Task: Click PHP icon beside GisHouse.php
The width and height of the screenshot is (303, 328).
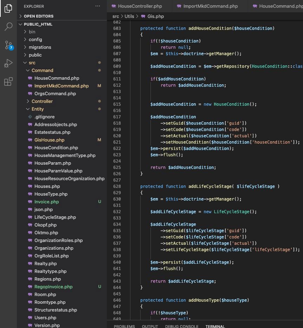Action: coord(30,140)
